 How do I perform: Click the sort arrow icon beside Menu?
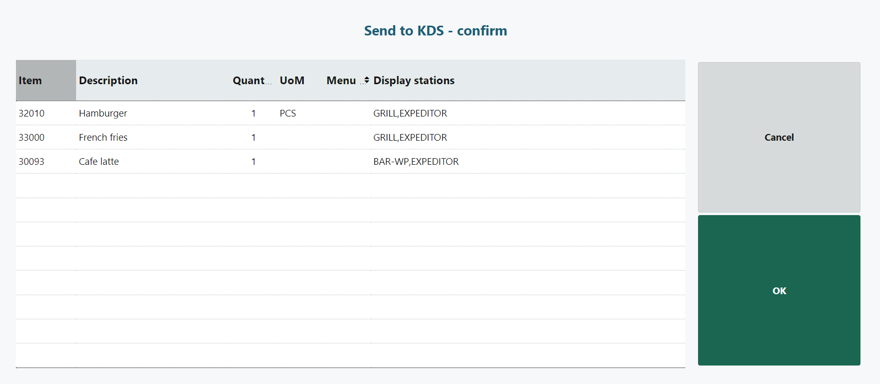(x=366, y=81)
